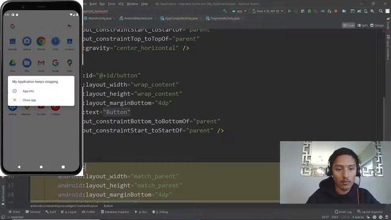Open the Layout Inspector panel
This screenshot has width=391, height=220.
[370, 212]
